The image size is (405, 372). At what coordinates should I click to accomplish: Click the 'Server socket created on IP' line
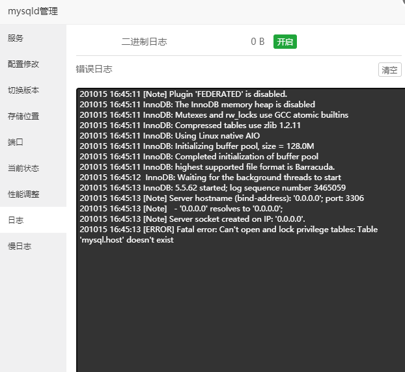tap(192, 219)
